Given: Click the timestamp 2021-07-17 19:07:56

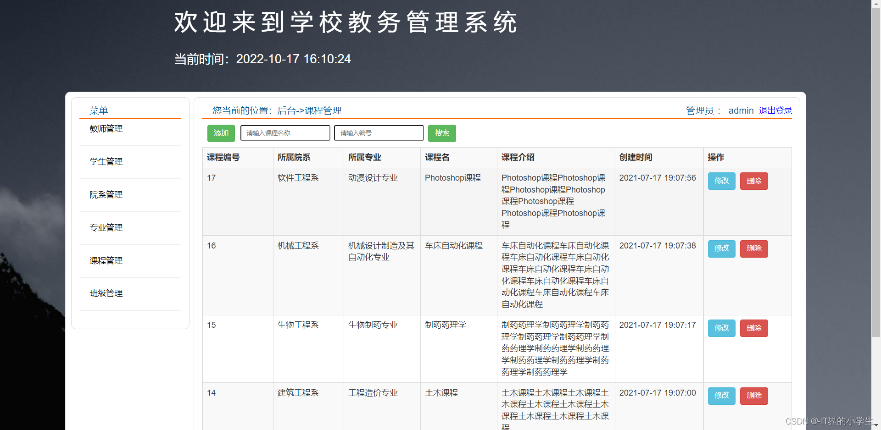Looking at the screenshot, I should [x=658, y=178].
